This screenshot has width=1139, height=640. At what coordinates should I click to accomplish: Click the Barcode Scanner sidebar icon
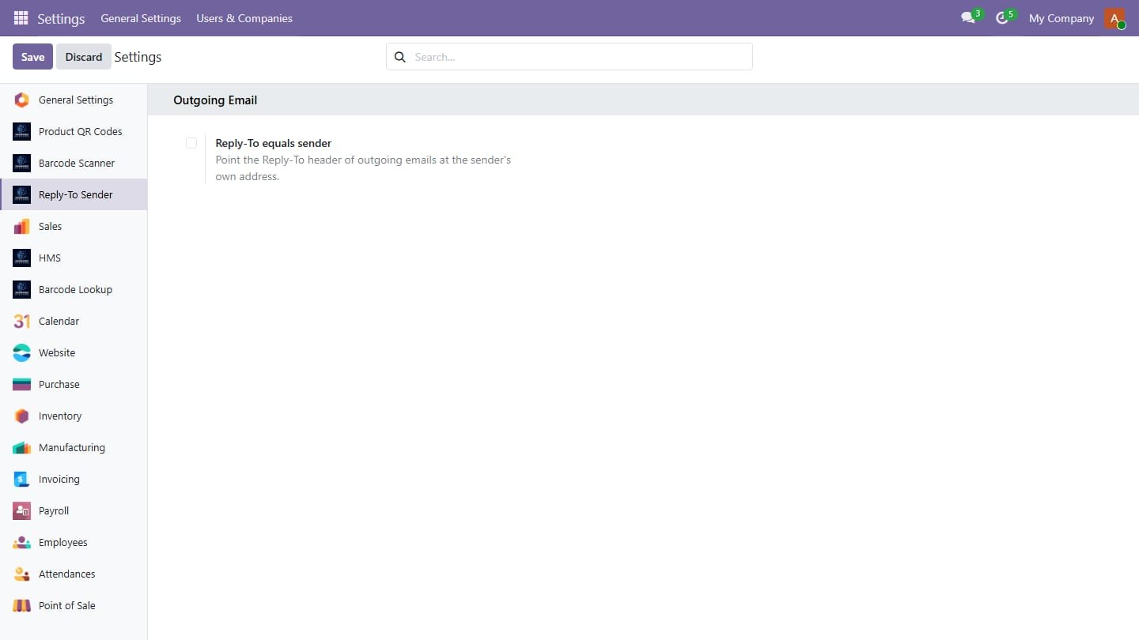tap(22, 164)
